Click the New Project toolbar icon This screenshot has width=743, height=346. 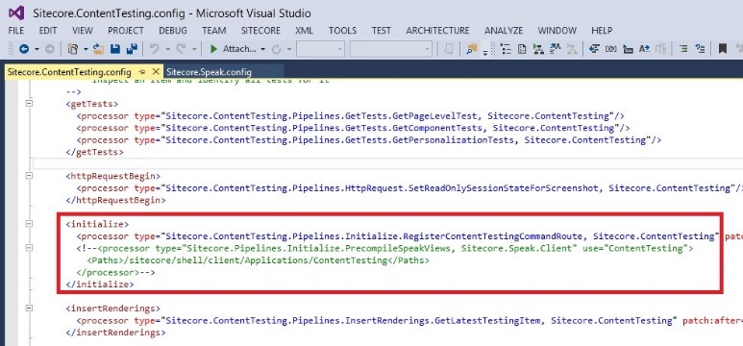(73, 49)
